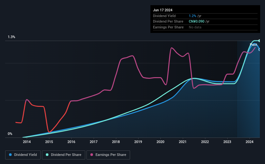The image size is (265, 164).
Task: Toggle the Dividend Per Share legend button
Action: pyautogui.click(x=64, y=155)
